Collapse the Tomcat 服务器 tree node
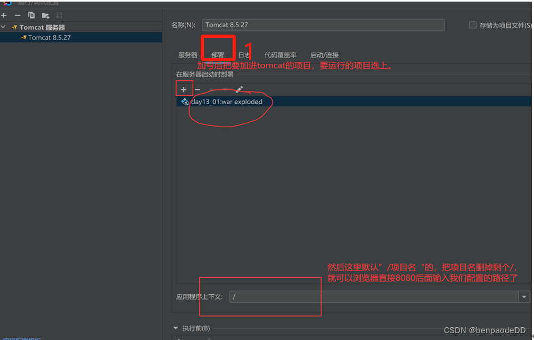Viewport: 534px width, 340px height. [x=3, y=27]
